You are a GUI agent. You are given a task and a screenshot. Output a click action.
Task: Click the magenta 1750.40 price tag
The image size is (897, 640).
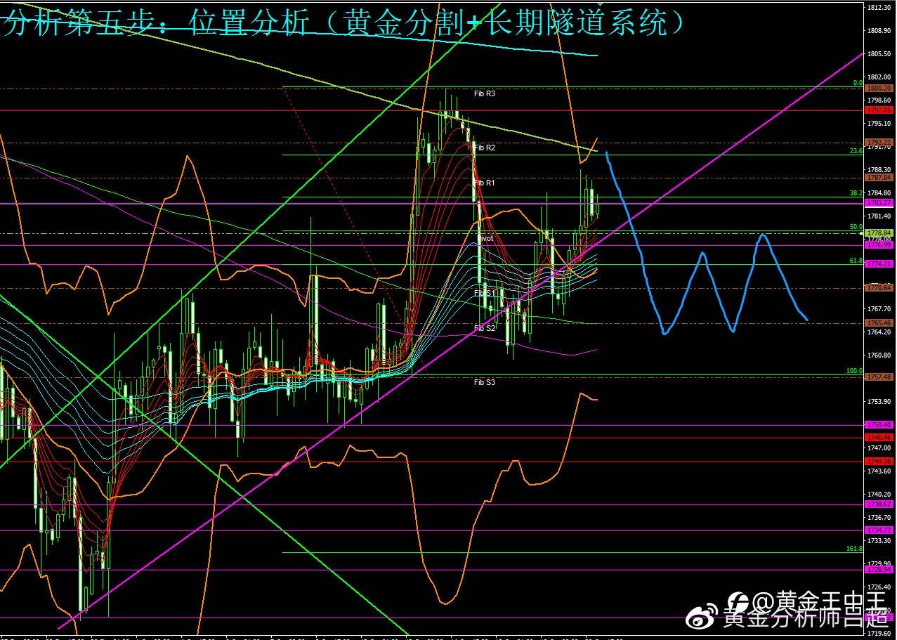[x=879, y=425]
